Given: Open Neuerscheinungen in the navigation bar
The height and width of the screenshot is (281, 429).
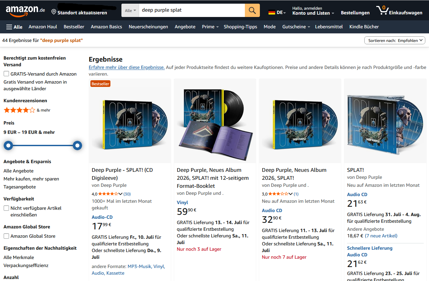Looking at the screenshot, I should pyautogui.click(x=148, y=27).
